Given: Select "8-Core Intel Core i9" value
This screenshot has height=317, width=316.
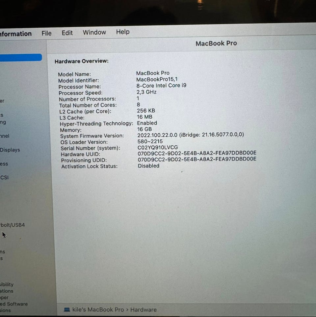Looking at the screenshot, I should [x=161, y=86].
